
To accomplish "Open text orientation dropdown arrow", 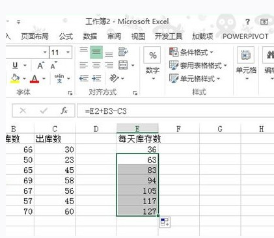I will [122, 78].
